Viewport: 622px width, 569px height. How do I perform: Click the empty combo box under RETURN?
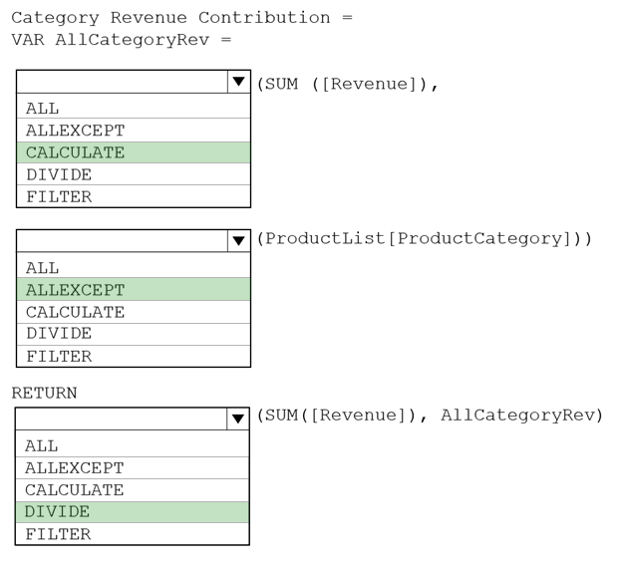[122, 419]
